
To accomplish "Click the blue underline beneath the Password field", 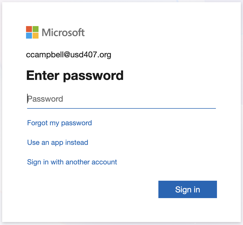I will pyautogui.click(x=121, y=108).
